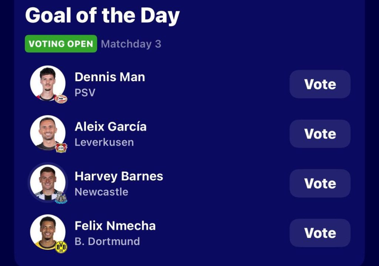Vote for Aleix García's goal

pyautogui.click(x=320, y=134)
